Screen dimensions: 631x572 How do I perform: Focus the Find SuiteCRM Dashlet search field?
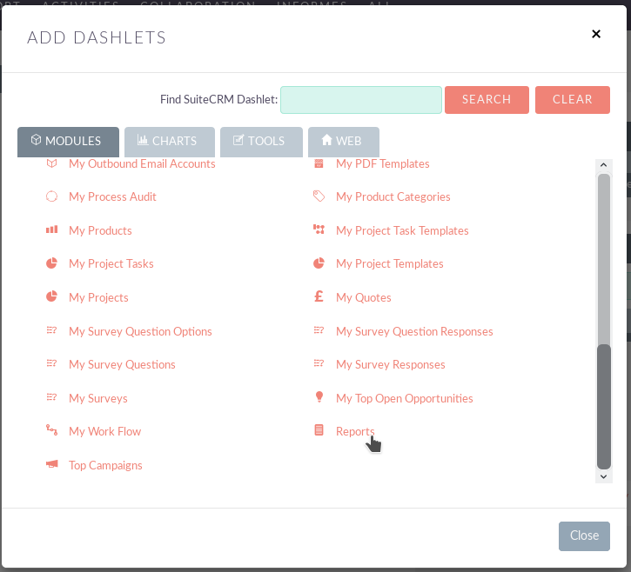pos(360,99)
